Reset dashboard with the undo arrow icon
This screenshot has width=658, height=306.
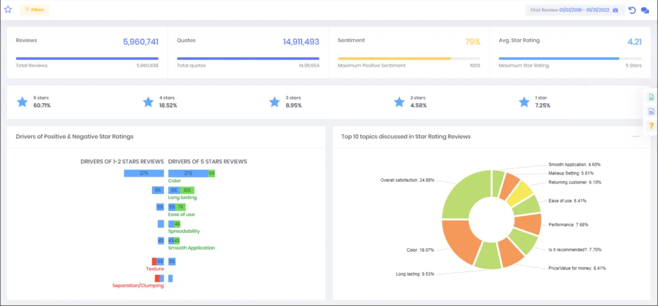[632, 10]
